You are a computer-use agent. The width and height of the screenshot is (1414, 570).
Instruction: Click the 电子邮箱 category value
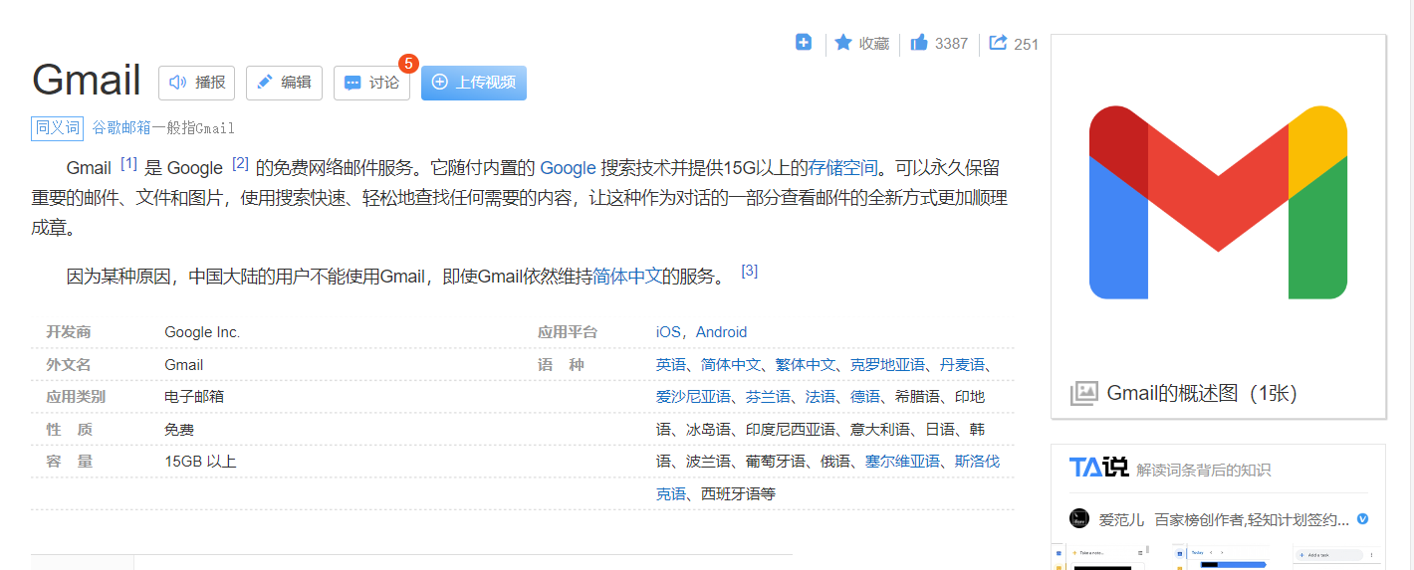click(194, 397)
